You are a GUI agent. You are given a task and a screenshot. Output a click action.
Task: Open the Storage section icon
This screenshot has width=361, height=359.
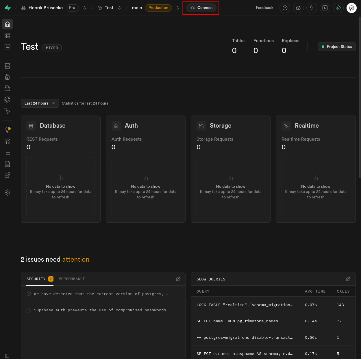click(8, 88)
